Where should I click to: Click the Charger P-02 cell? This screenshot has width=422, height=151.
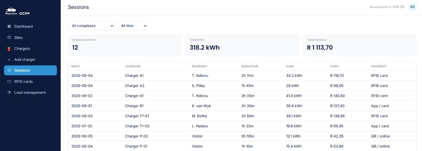point(136,136)
